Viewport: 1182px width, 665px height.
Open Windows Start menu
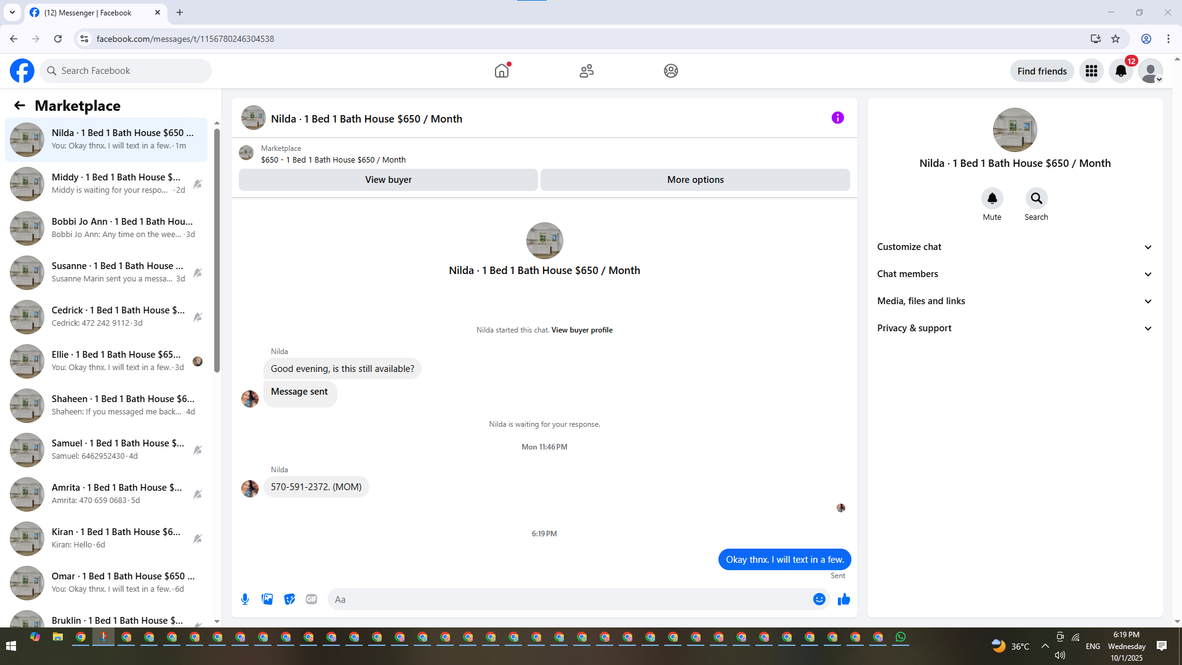[x=10, y=646]
